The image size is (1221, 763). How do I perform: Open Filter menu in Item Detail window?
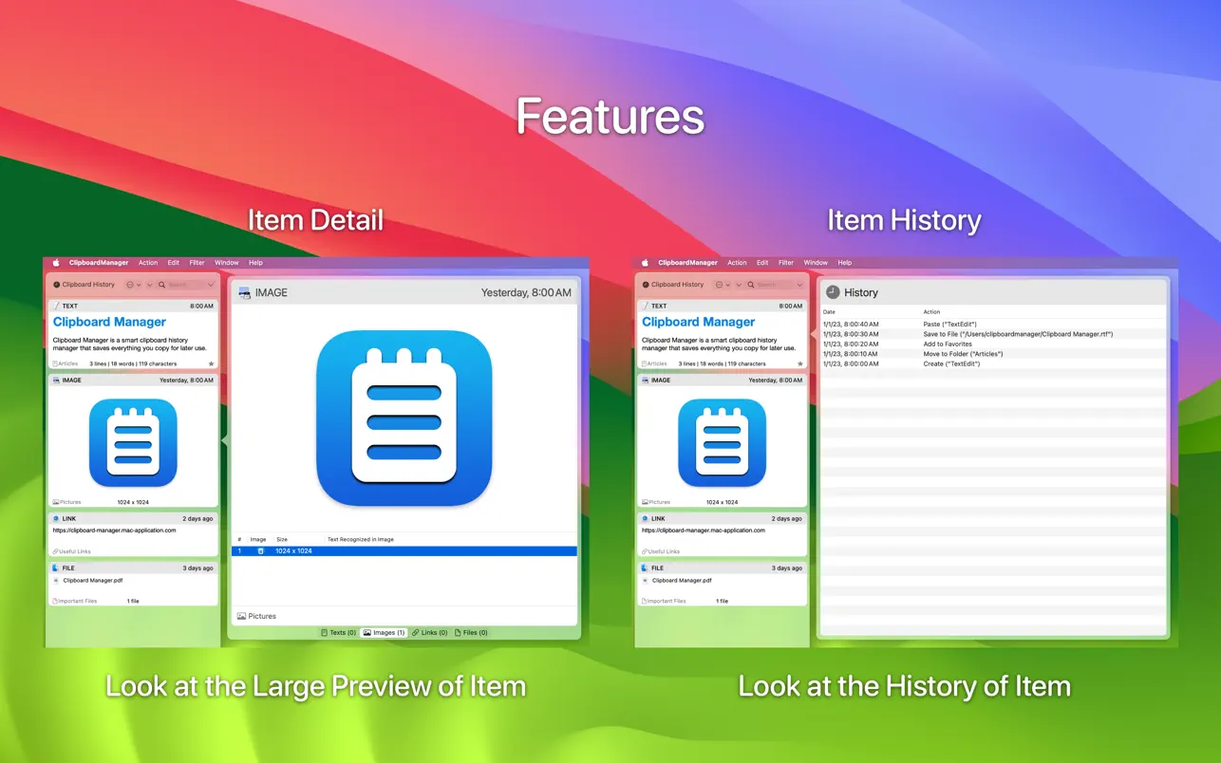197,263
